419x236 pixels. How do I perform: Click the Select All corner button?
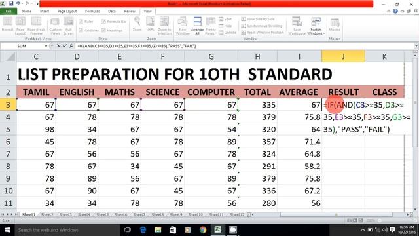[x=8, y=56]
